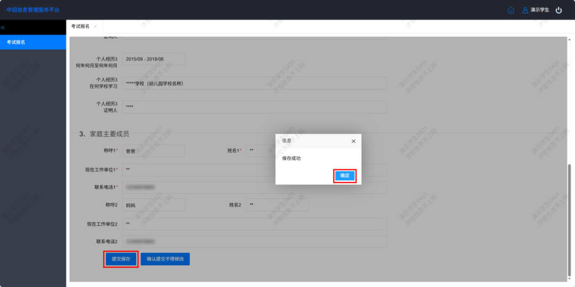The image size is (575, 287).
Task: Click the 中招信息管理服务平台 title
Action: [x=33, y=10]
